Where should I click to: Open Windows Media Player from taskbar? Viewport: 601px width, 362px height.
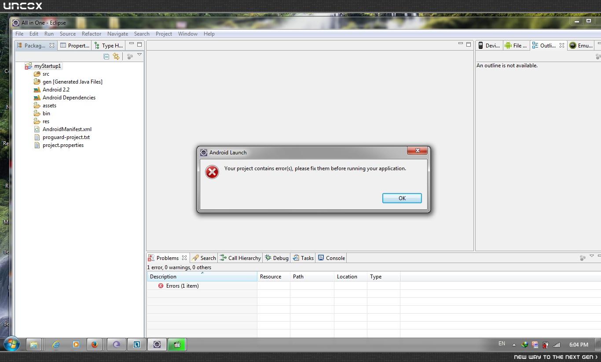tap(76, 345)
